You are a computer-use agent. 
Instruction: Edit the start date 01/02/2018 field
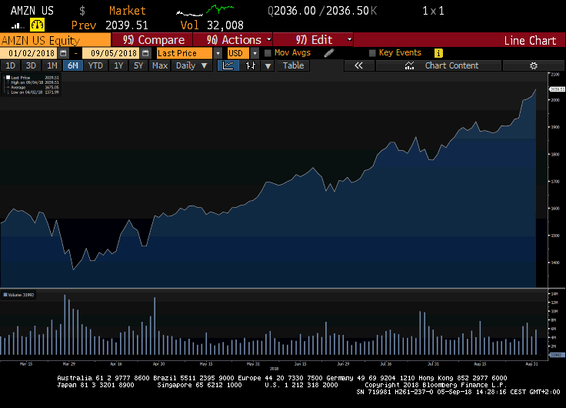tap(28, 53)
